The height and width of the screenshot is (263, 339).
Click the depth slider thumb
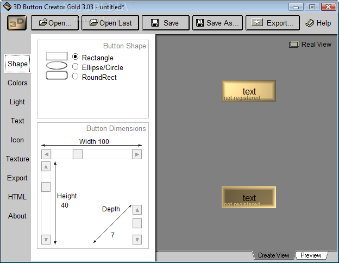tap(137, 223)
